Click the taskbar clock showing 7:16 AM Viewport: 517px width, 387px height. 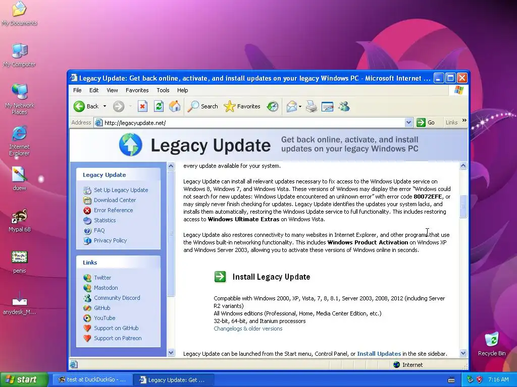coord(498,379)
